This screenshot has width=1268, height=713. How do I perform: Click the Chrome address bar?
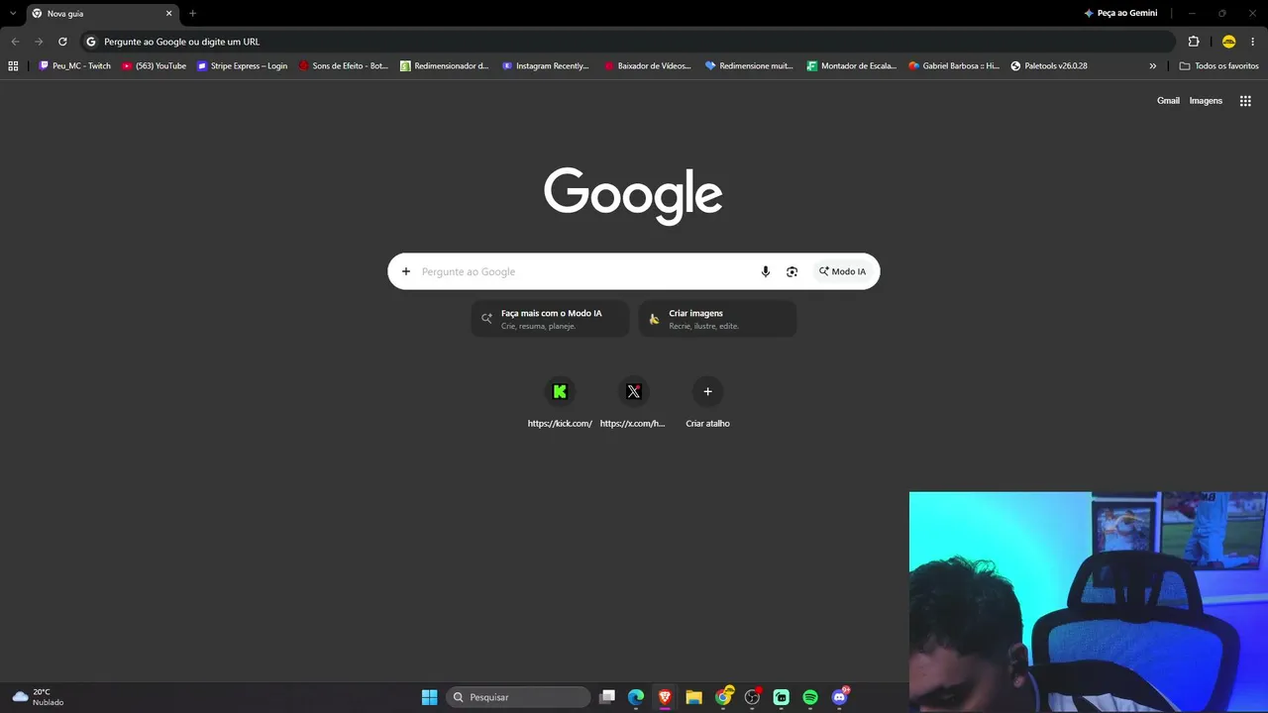coord(626,42)
